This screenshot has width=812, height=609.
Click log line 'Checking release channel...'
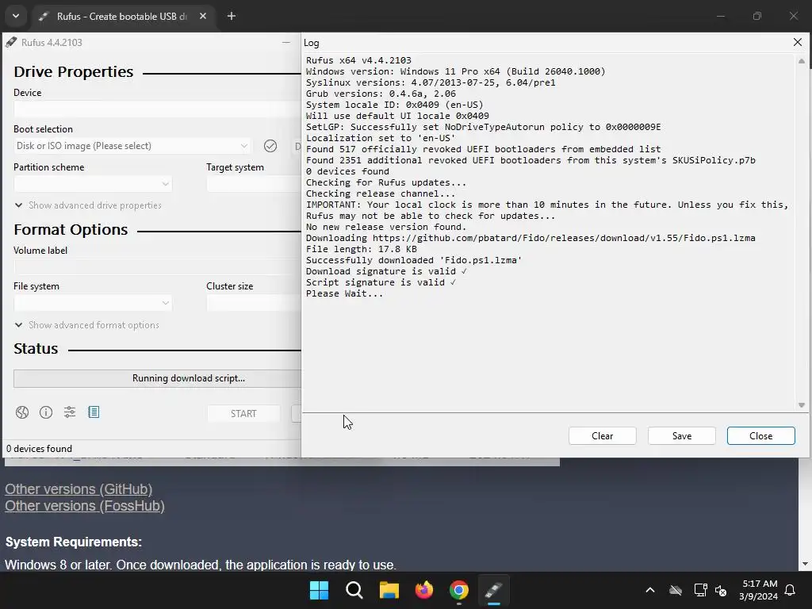[381, 194]
